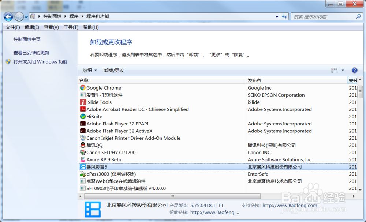Screen dimensions: 366x222
Task: Click the change view icon
Action: (x=334, y=70)
